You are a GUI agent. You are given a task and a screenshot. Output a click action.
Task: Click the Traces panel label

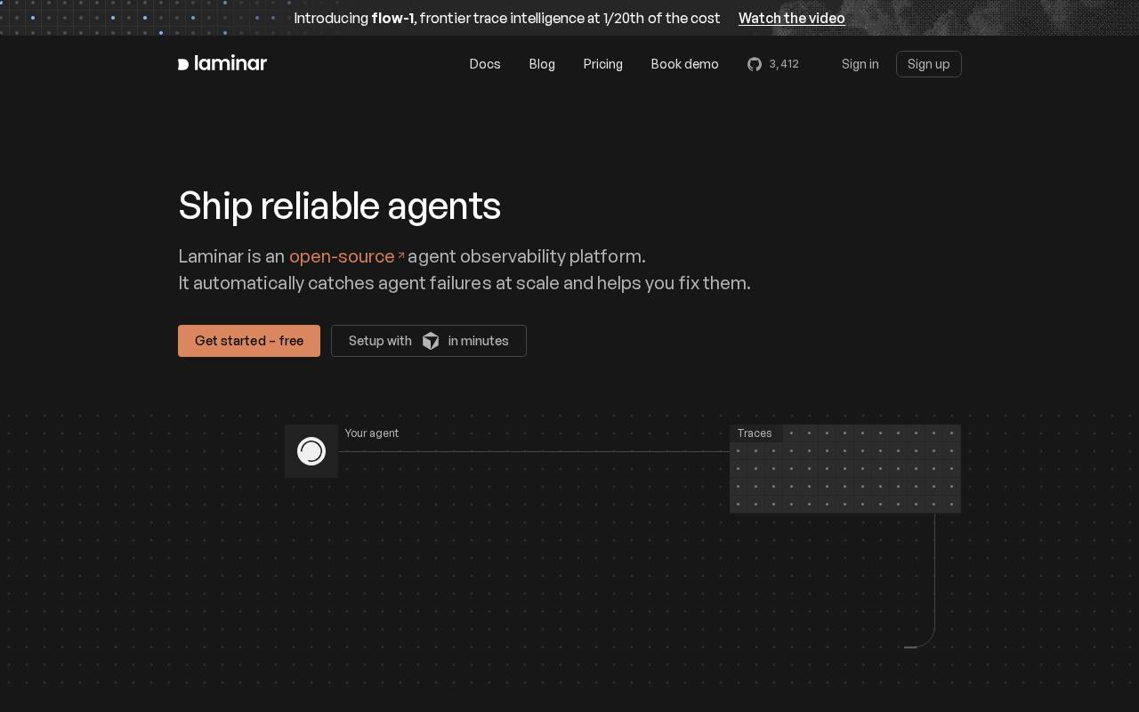pos(755,433)
